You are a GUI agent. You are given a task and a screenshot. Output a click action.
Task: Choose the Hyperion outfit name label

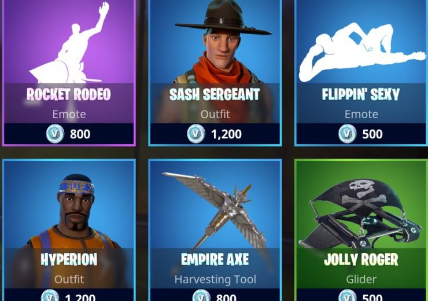click(69, 259)
